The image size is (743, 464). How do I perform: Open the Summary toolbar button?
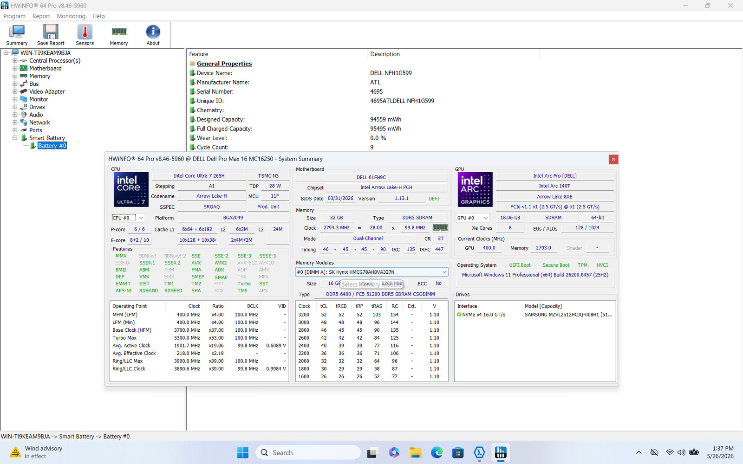coord(17,35)
